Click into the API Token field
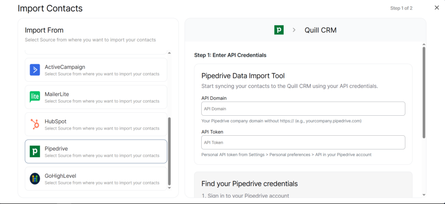445x204 pixels. [303, 142]
